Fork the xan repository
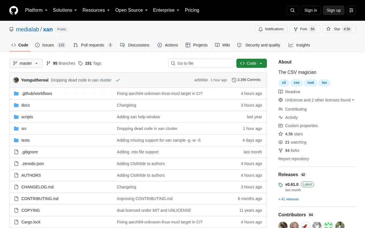The width and height of the screenshot is (365, 228). point(305,29)
